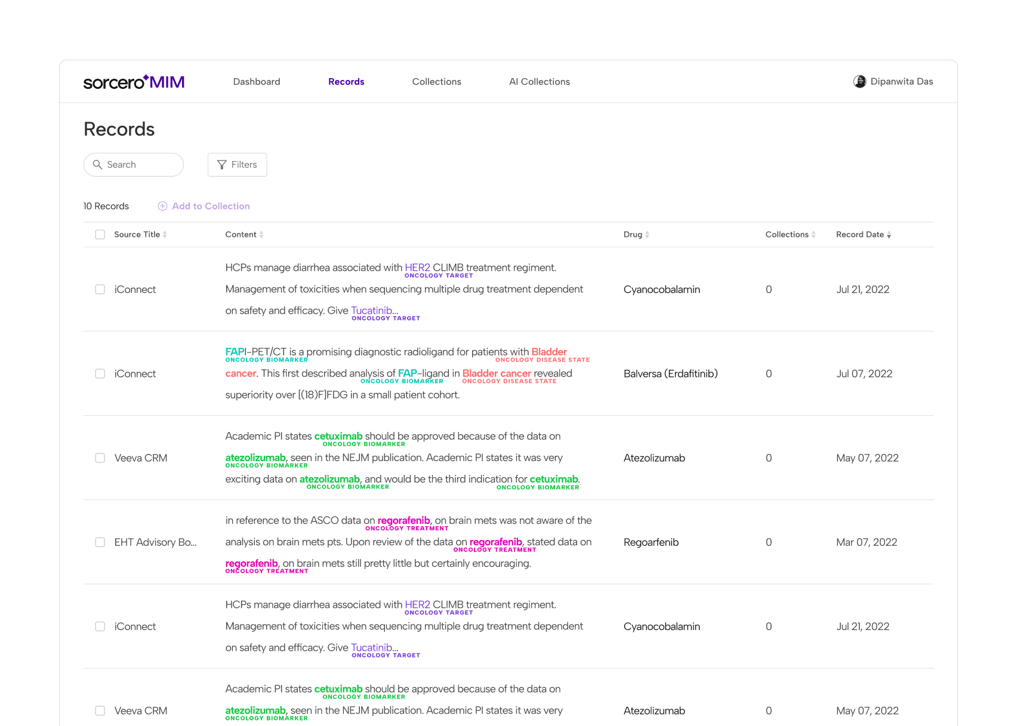The image size is (1017, 726).
Task: Click the FAPI biomarker tag
Action: (235, 352)
